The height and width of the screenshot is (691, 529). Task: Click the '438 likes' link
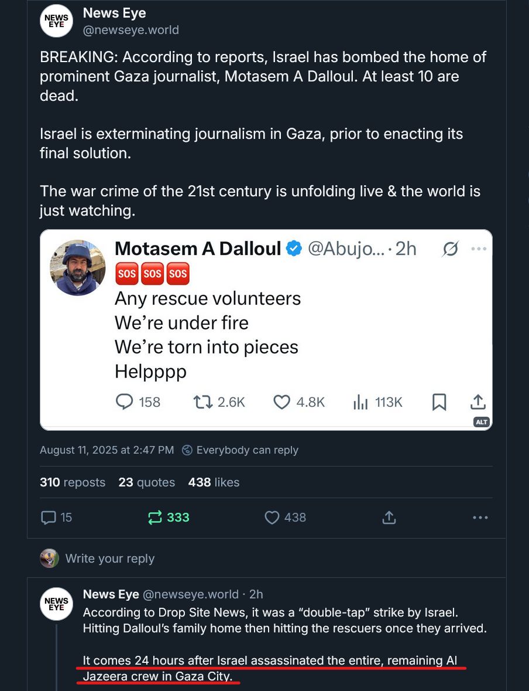[214, 482]
